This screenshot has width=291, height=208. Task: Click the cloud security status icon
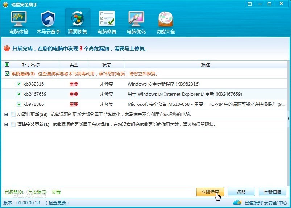(237, 202)
